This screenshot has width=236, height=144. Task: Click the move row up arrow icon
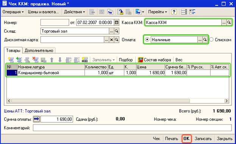52,60
